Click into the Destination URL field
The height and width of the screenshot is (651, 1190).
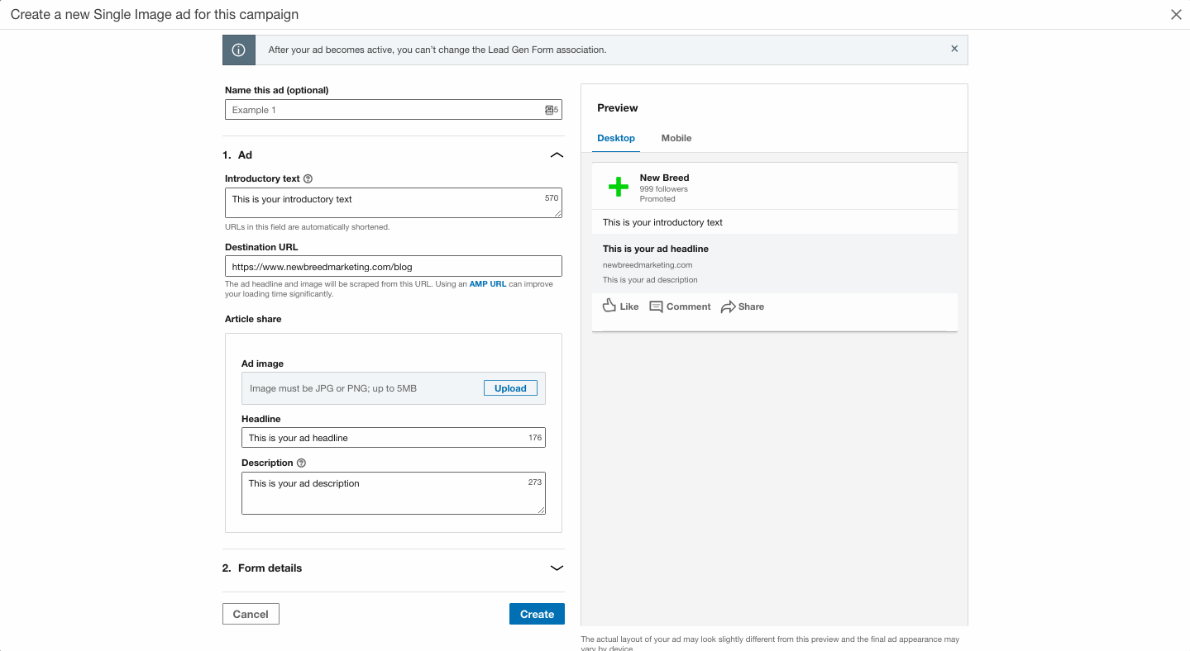pyautogui.click(x=393, y=267)
